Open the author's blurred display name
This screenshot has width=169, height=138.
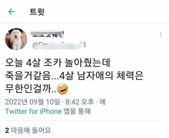[x=47, y=34]
